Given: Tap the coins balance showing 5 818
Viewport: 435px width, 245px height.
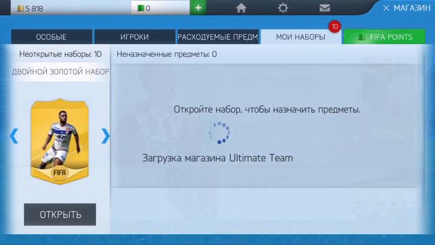Looking at the screenshot, I should [71, 8].
